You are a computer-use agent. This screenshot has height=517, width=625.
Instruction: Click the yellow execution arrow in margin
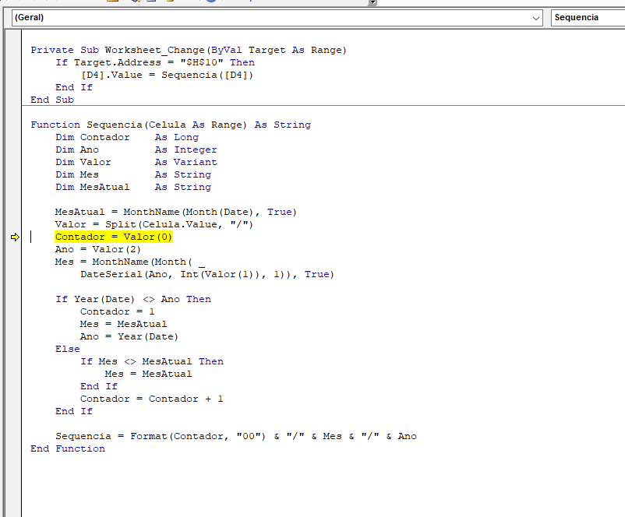tap(15, 237)
